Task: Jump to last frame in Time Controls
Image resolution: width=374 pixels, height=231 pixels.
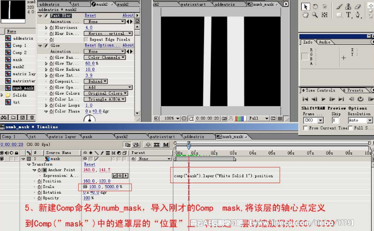Action: [341, 99]
